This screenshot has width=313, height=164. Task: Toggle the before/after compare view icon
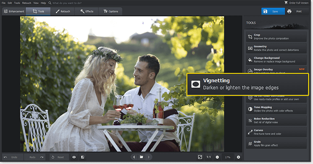coord(82,157)
